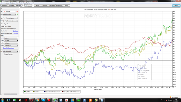Open LeakTracker section tab
The height and width of the screenshot is (102, 181).
(x=52, y=5)
